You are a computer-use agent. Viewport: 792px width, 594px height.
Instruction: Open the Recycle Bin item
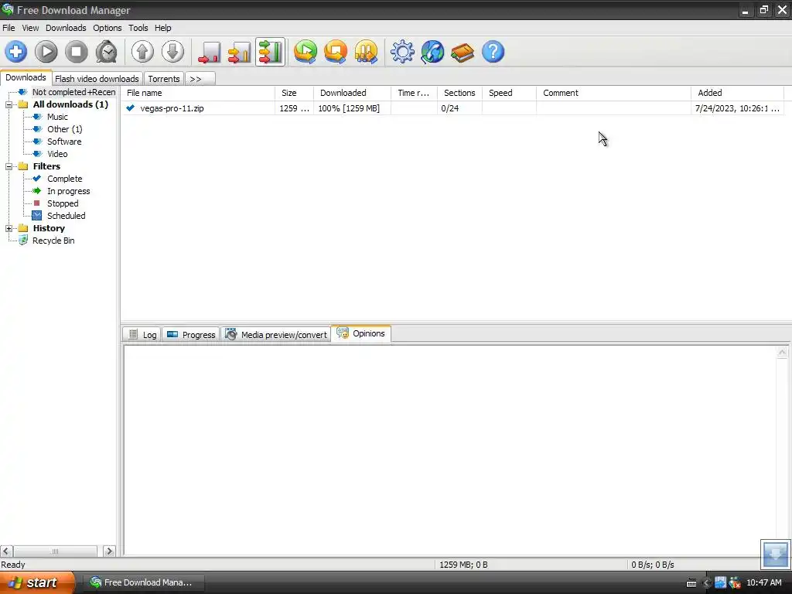click(x=53, y=241)
